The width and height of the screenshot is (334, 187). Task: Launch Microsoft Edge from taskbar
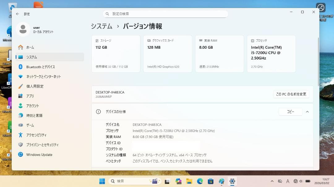[x=200, y=181]
